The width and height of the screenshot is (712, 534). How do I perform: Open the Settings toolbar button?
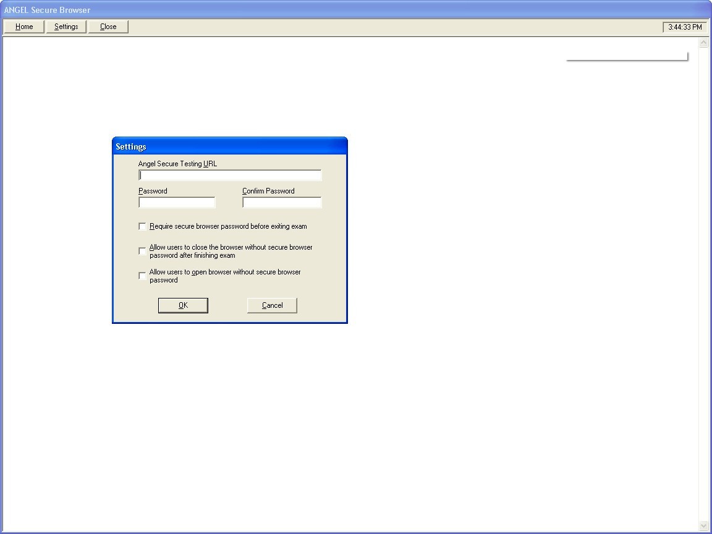(66, 27)
